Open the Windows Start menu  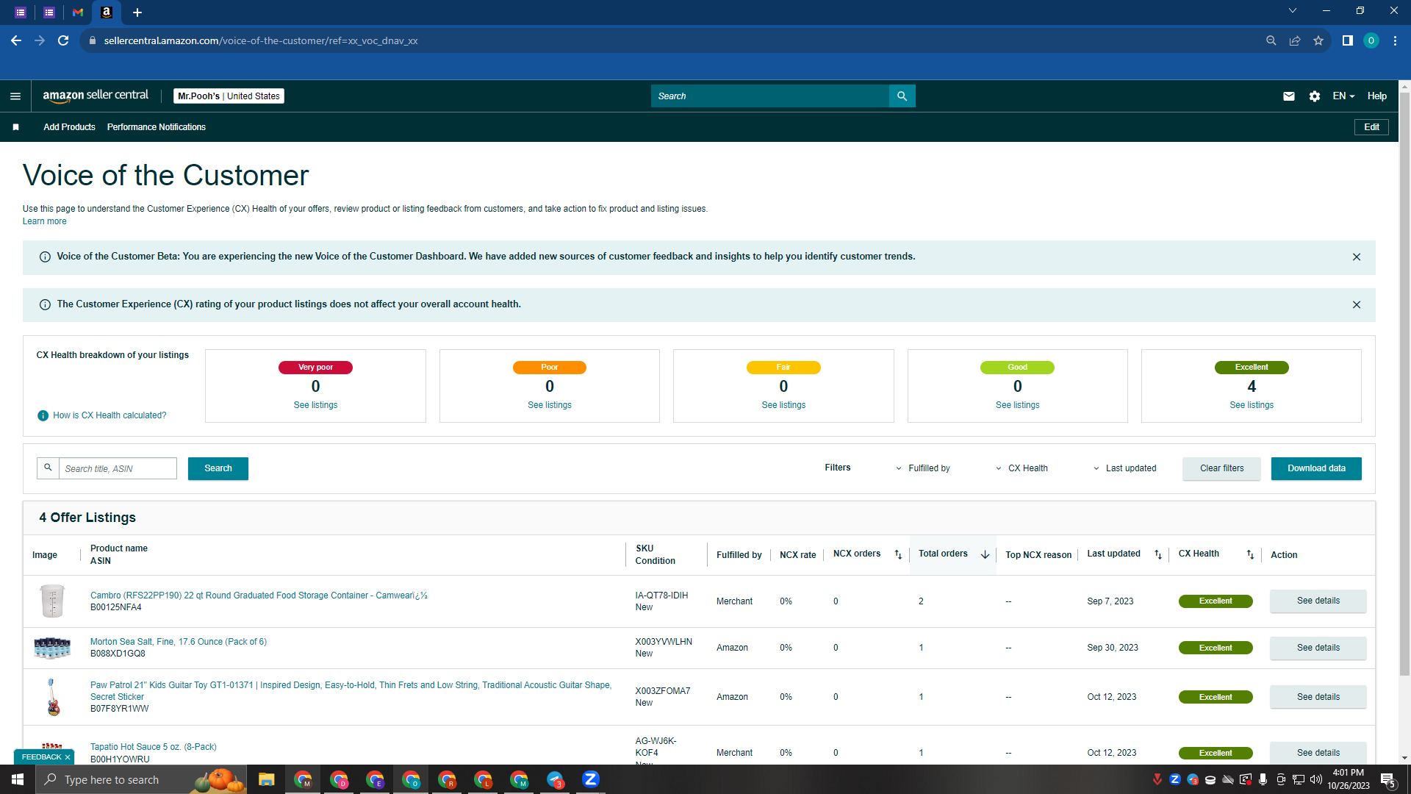pyautogui.click(x=18, y=779)
